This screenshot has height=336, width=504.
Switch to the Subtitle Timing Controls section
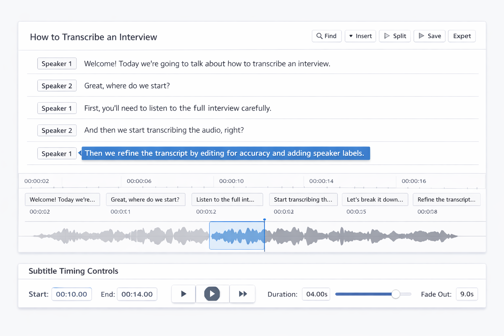73,271
